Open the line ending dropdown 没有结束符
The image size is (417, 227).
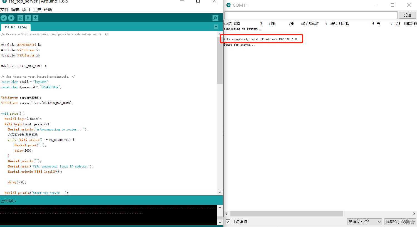(364, 222)
